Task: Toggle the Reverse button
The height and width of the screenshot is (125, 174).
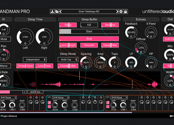Action: (x=110, y=25)
